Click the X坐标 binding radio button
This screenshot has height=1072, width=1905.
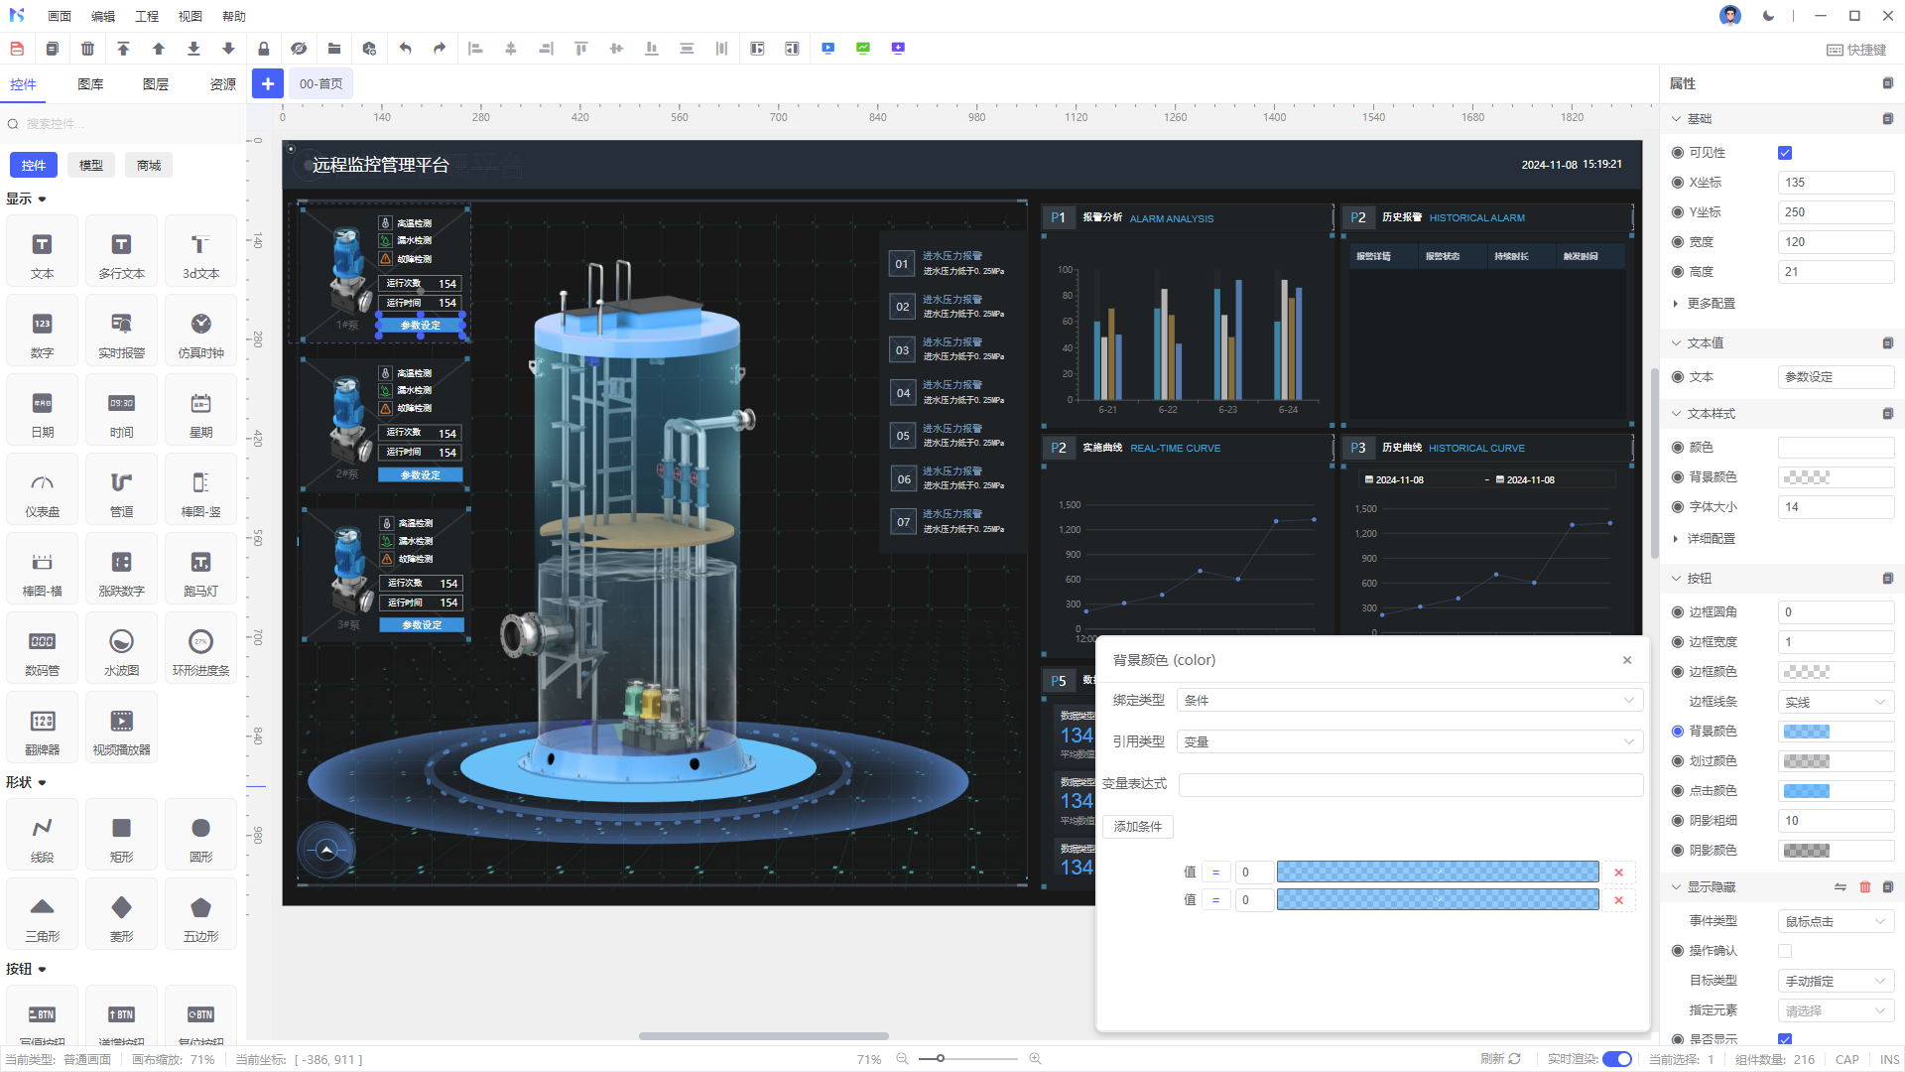coord(1678,183)
